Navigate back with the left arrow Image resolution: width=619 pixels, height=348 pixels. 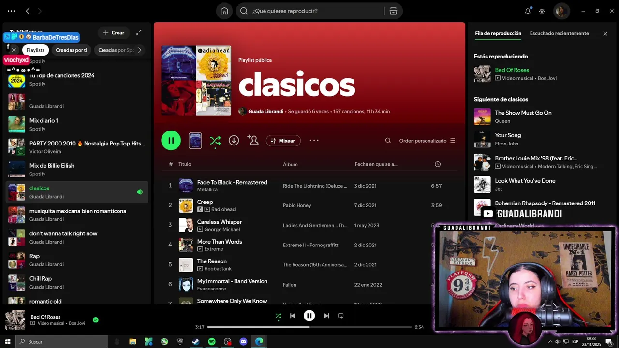pos(28,11)
